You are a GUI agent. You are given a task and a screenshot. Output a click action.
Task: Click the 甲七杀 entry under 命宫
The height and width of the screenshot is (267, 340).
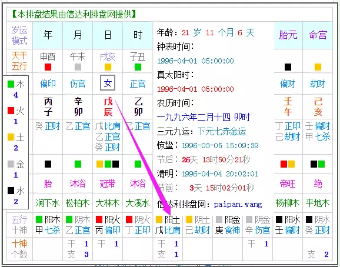click(318, 137)
